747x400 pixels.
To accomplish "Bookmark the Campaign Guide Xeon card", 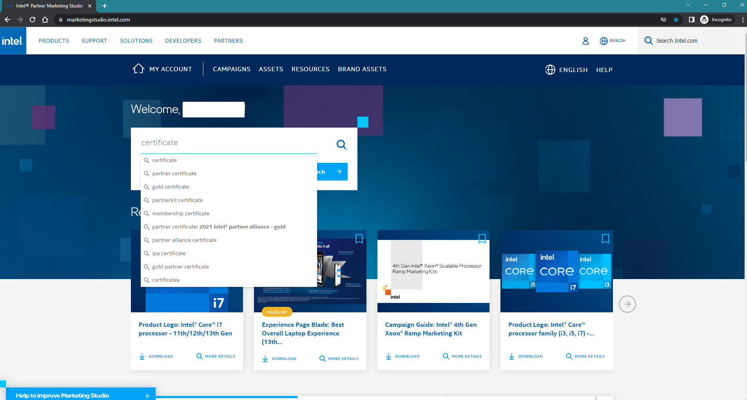I will [x=482, y=239].
